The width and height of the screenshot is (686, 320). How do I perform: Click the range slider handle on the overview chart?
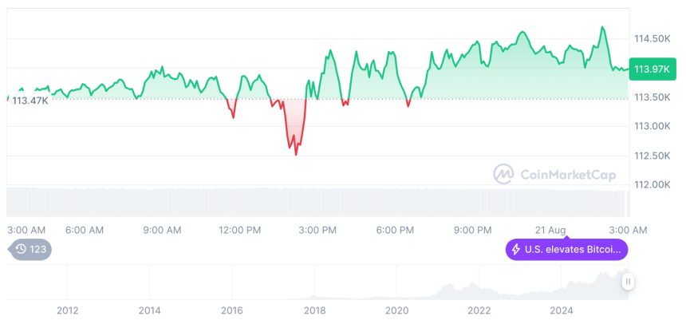coord(629,282)
